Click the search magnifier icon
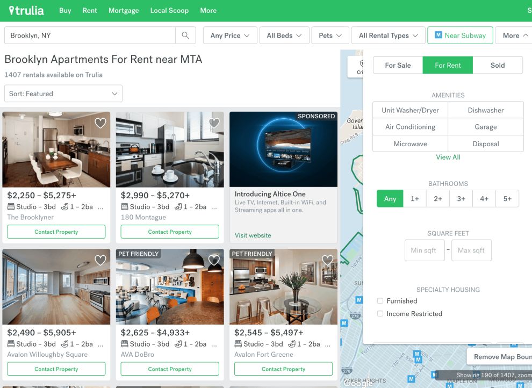This screenshot has width=532, height=388. (185, 35)
